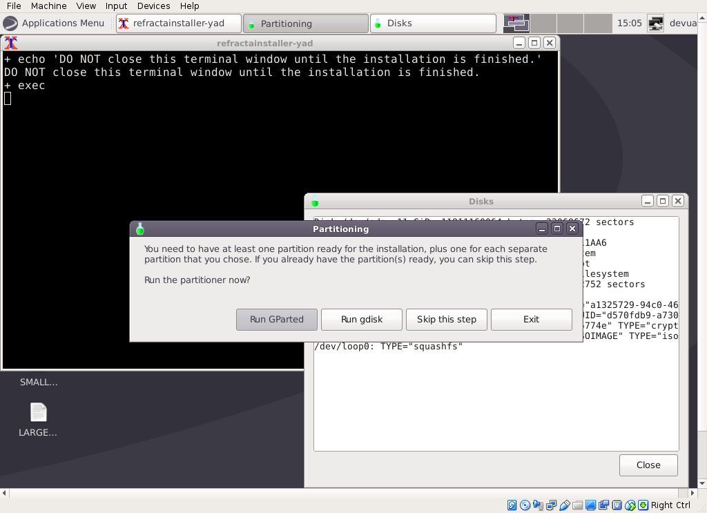Click the Run gdisk button

[362, 320]
